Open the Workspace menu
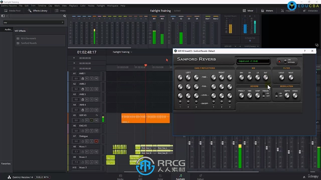The width and height of the screenshot is (321, 180). (x=112, y=5)
